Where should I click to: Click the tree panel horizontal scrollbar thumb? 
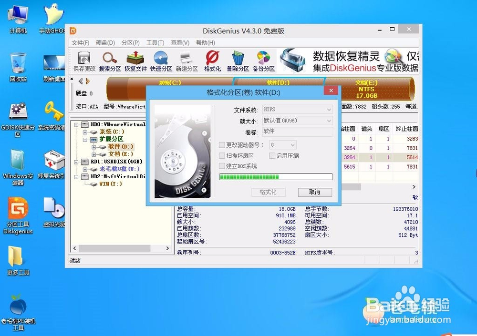pos(114,248)
